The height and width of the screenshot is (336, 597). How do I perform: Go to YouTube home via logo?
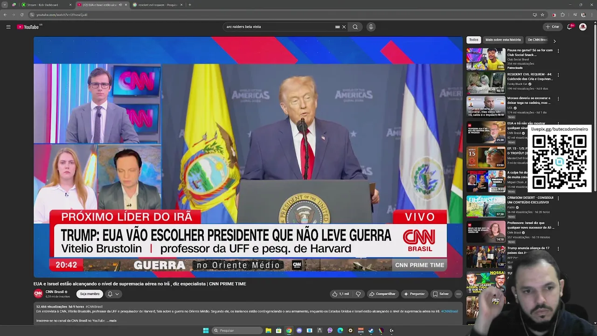coord(28,27)
